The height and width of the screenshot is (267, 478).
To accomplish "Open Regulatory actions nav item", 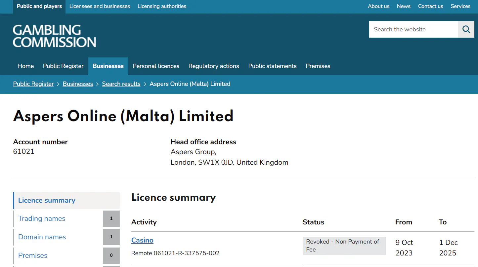I will click(214, 66).
